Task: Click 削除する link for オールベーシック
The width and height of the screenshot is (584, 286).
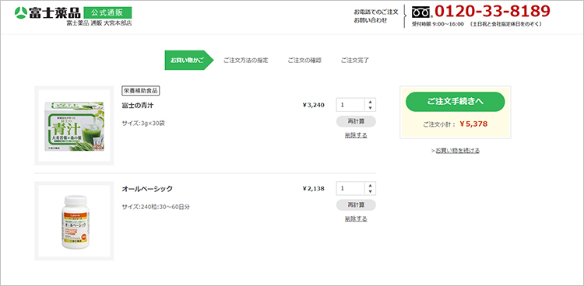Action: click(x=356, y=219)
